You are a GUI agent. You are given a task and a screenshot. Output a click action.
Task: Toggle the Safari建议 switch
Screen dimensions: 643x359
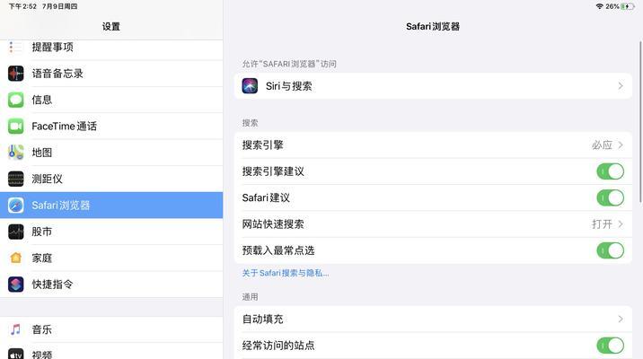[x=610, y=197]
